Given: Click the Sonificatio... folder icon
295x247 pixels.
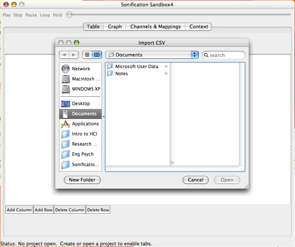Looking at the screenshot, I should (x=65, y=165).
